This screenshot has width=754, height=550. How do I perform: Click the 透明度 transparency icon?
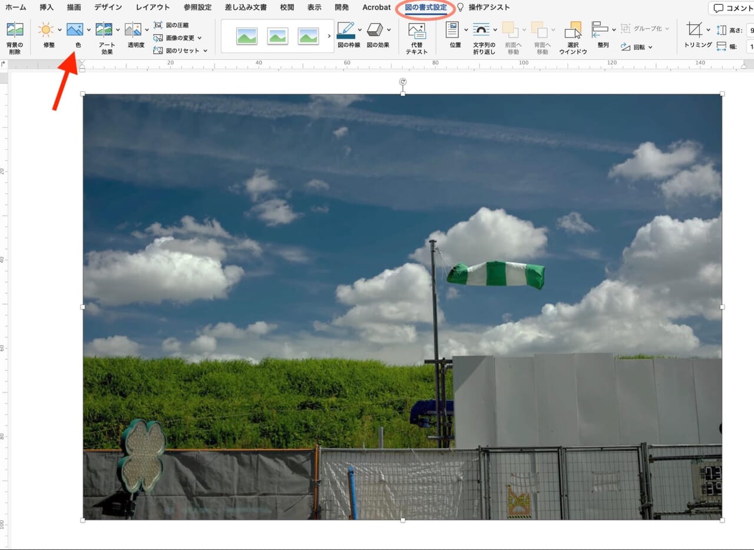click(x=133, y=31)
